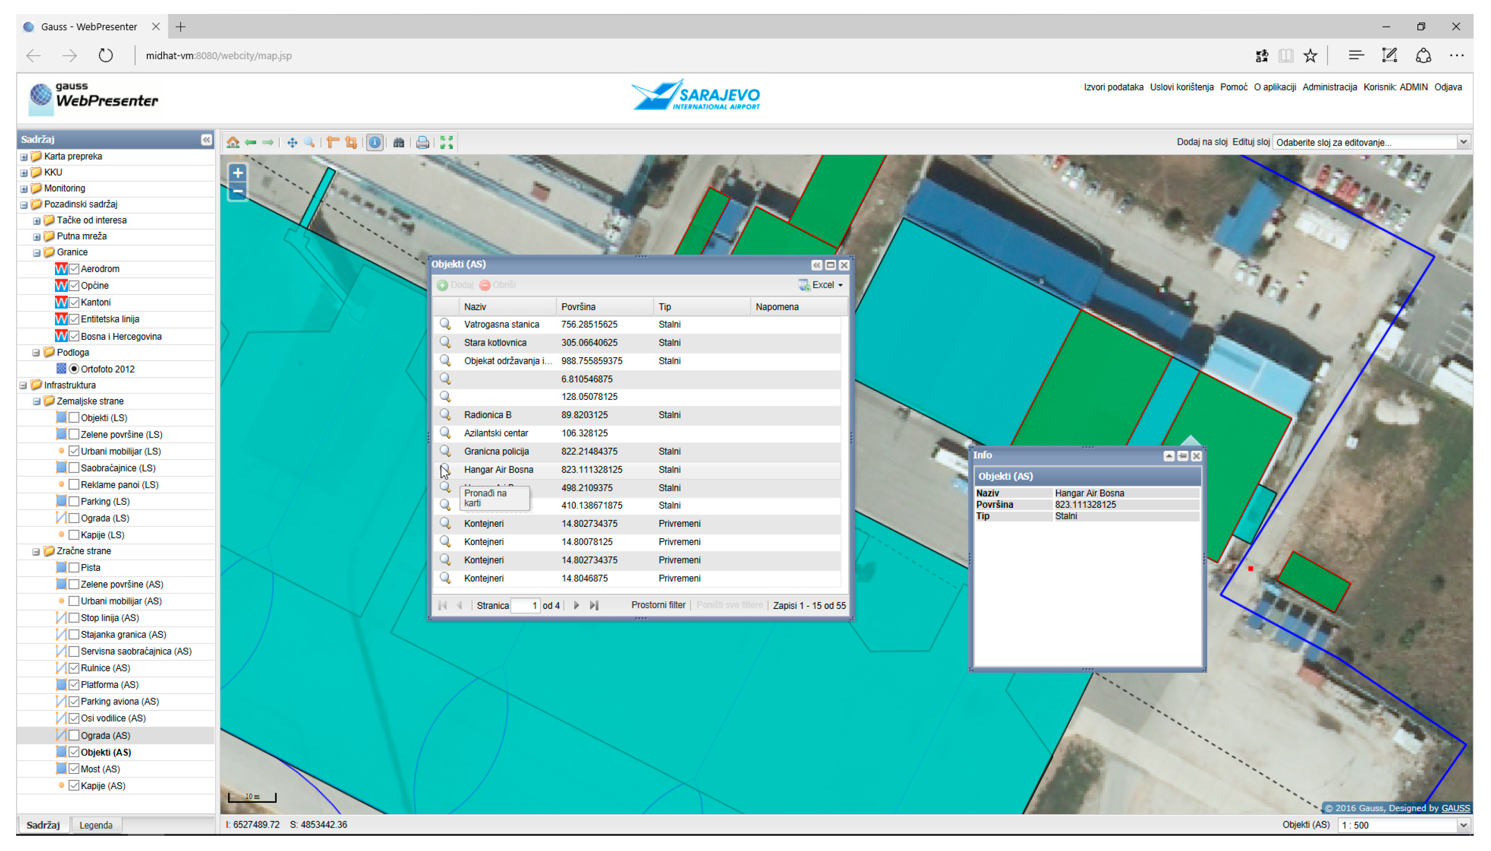Expand the Karta prepreka folder
This screenshot has height=851, width=1491.
coord(24,157)
